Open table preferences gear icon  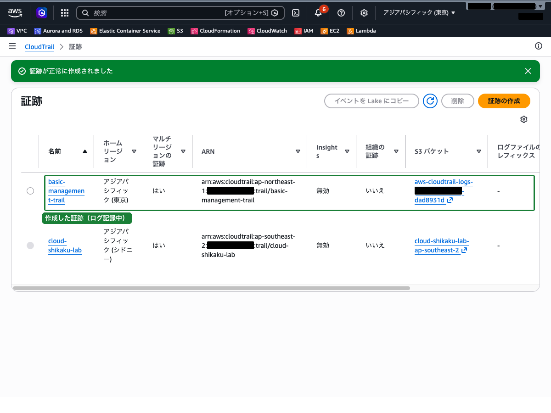coord(524,119)
